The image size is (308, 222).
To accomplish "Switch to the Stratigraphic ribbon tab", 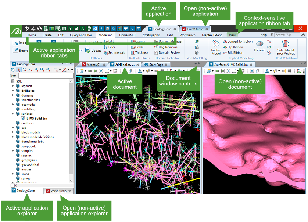I will point(151,35).
